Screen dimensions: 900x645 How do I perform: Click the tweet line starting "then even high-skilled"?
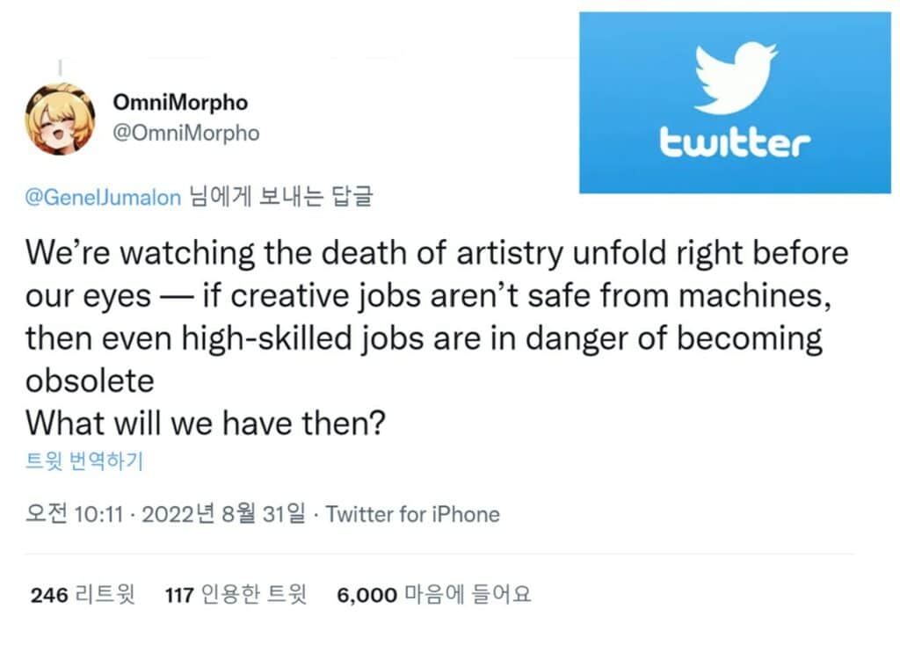[424, 338]
